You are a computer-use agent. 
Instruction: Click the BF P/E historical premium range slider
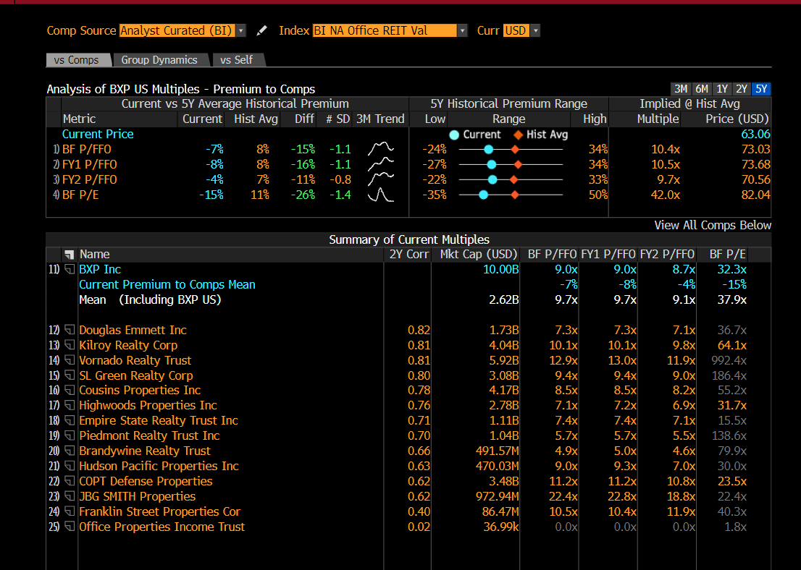(511, 195)
